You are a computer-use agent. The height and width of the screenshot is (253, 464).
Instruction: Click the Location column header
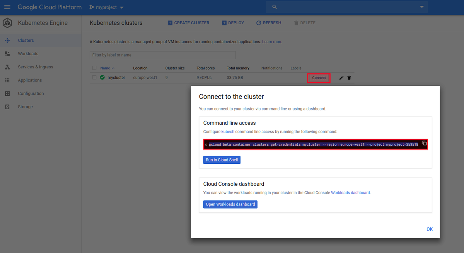[140, 68]
